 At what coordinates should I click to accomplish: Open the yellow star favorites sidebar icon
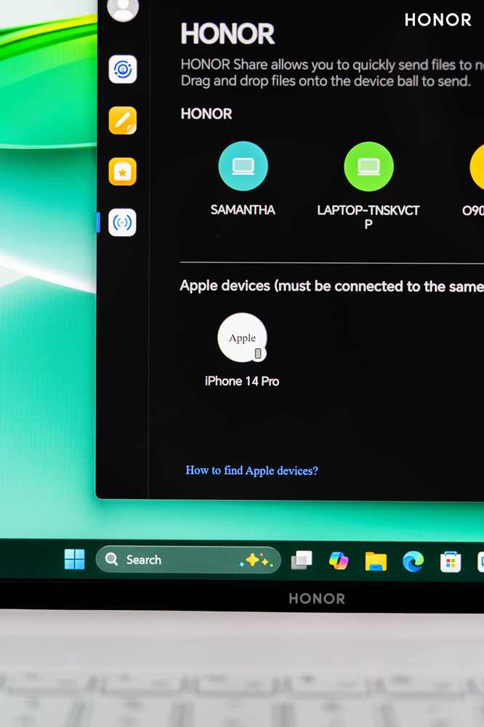pos(123,172)
